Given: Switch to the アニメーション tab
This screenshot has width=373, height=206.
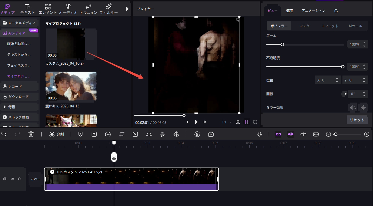Looking at the screenshot, I should click(x=313, y=11).
